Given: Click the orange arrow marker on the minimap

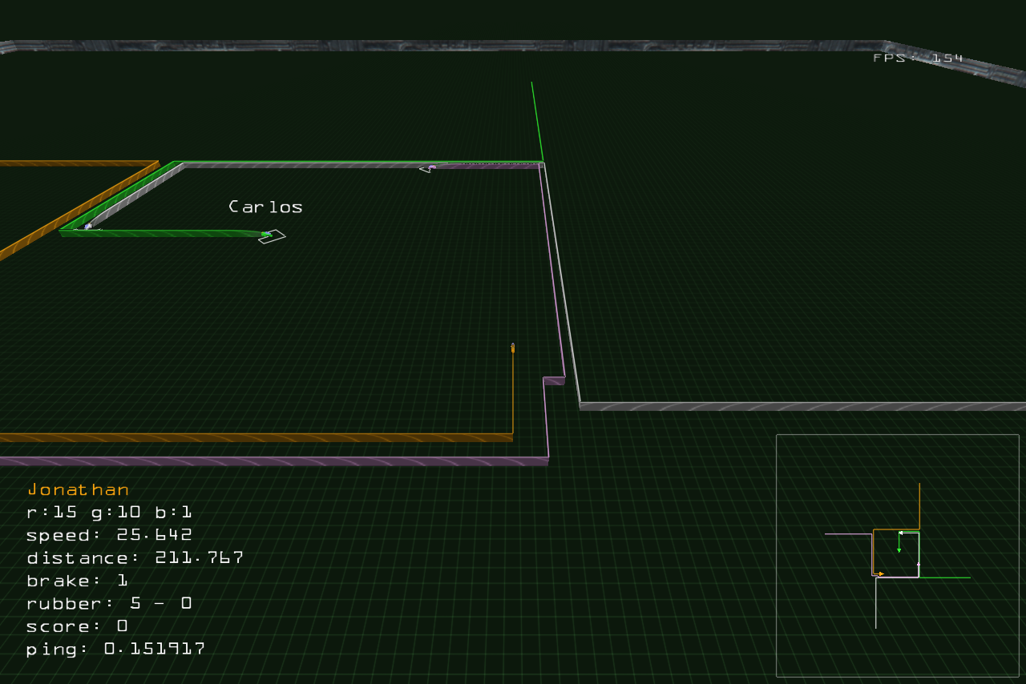Looking at the screenshot, I should coord(881,573).
